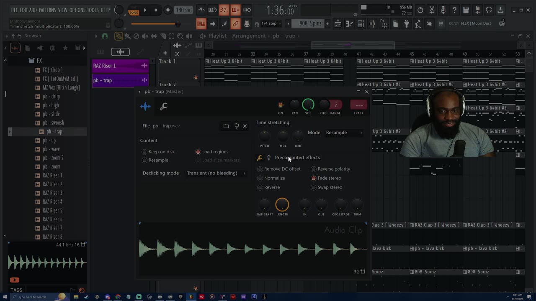Open the TRACK mixer routing selector

click(359, 105)
